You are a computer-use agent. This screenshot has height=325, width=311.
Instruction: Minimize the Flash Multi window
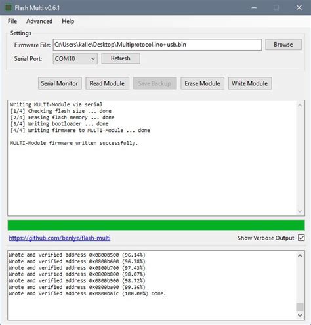click(x=254, y=8)
